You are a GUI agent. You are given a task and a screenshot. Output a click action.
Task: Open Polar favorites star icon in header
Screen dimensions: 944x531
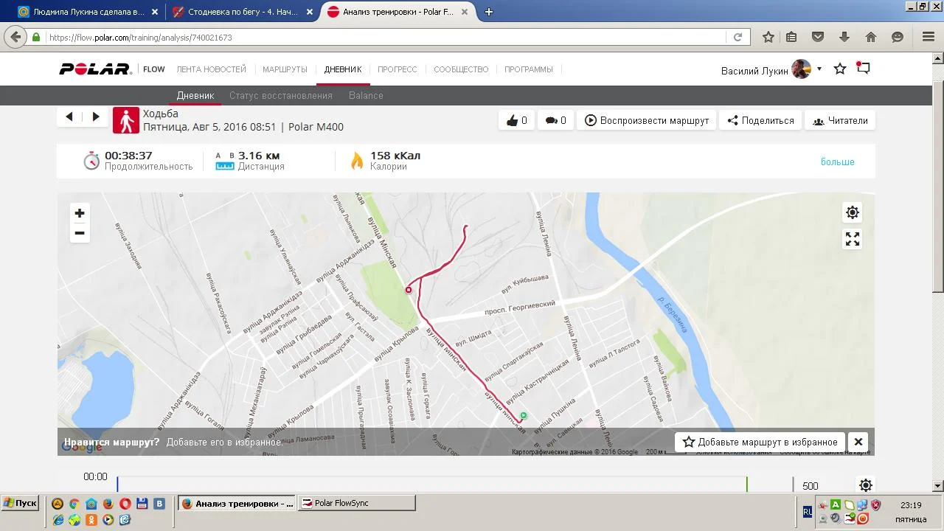click(x=840, y=69)
